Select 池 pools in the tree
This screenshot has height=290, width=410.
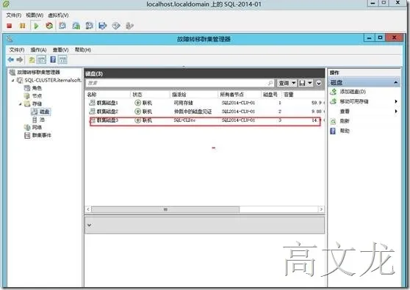point(42,120)
